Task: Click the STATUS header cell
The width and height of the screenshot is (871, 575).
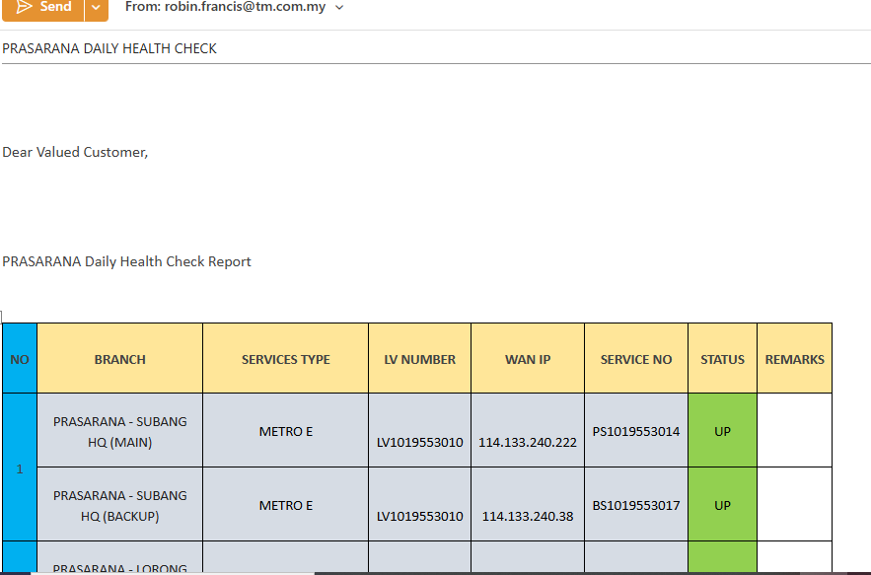Action: pyautogui.click(x=723, y=359)
